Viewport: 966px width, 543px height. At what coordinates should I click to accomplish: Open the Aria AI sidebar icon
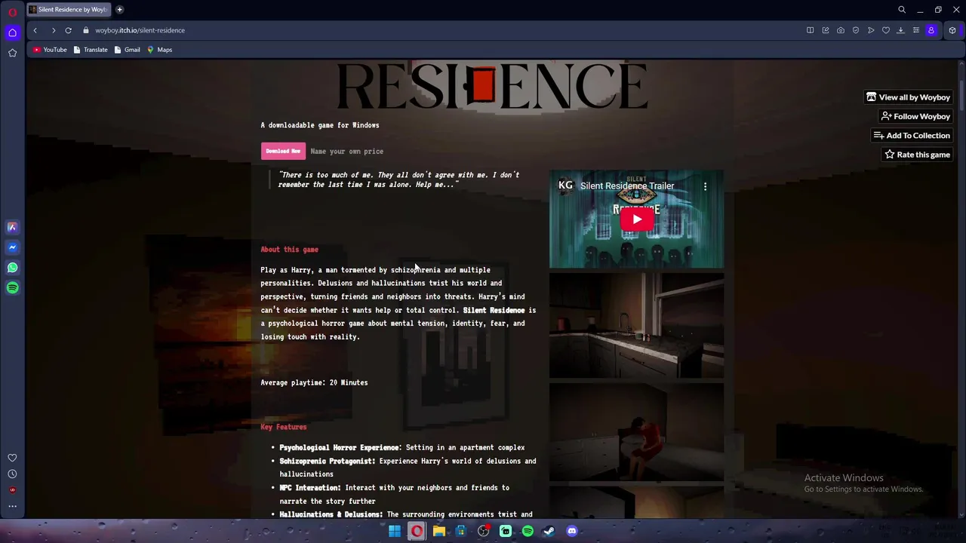(12, 227)
